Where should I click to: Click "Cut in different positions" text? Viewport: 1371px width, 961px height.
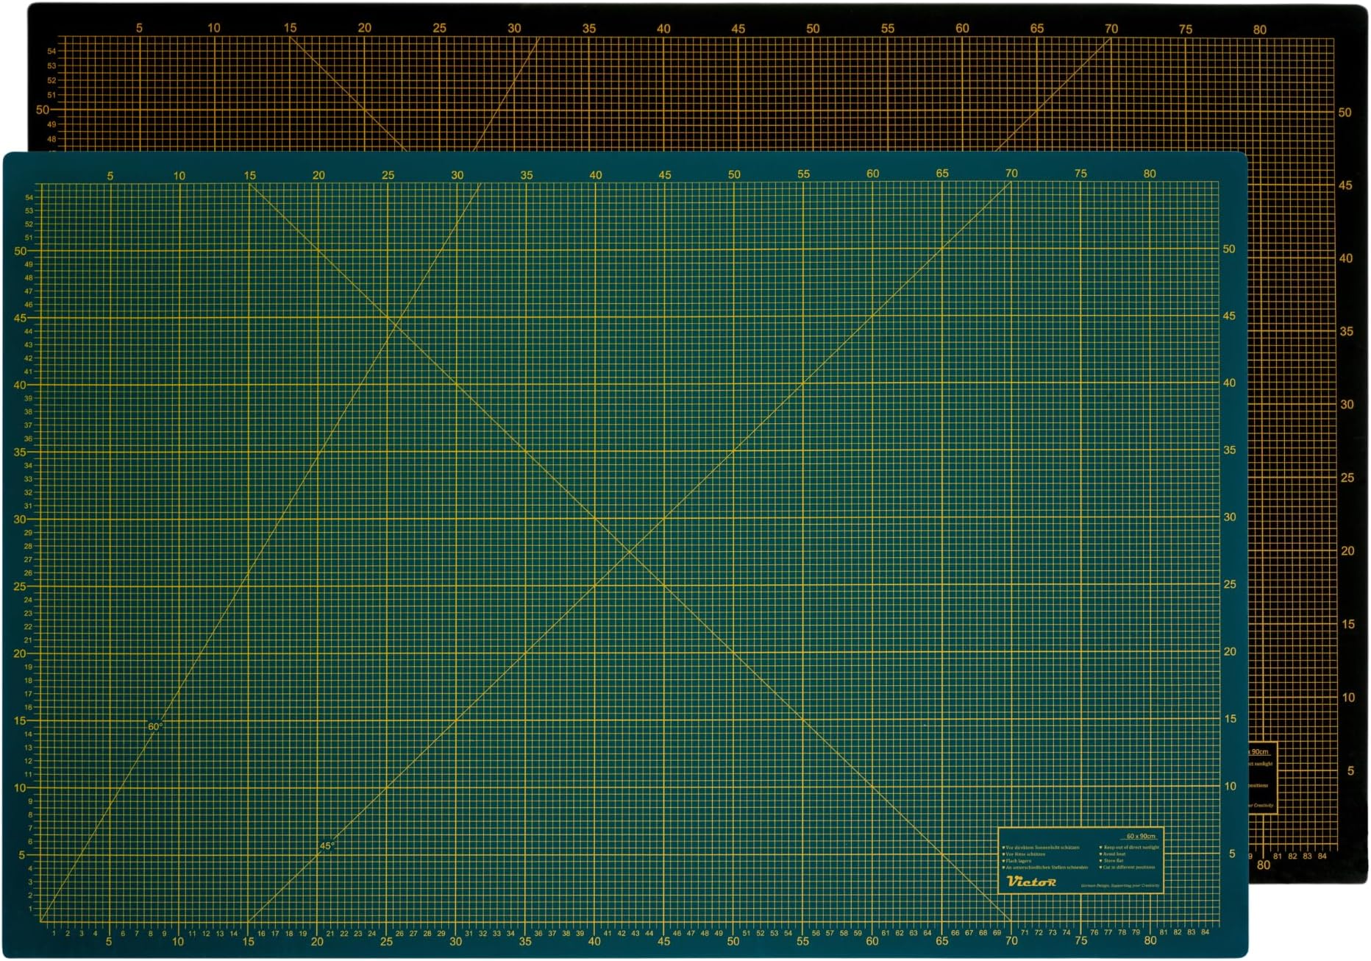1129,868
